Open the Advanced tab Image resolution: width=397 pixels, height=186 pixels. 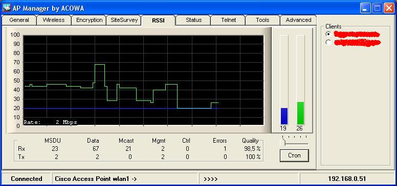[298, 20]
